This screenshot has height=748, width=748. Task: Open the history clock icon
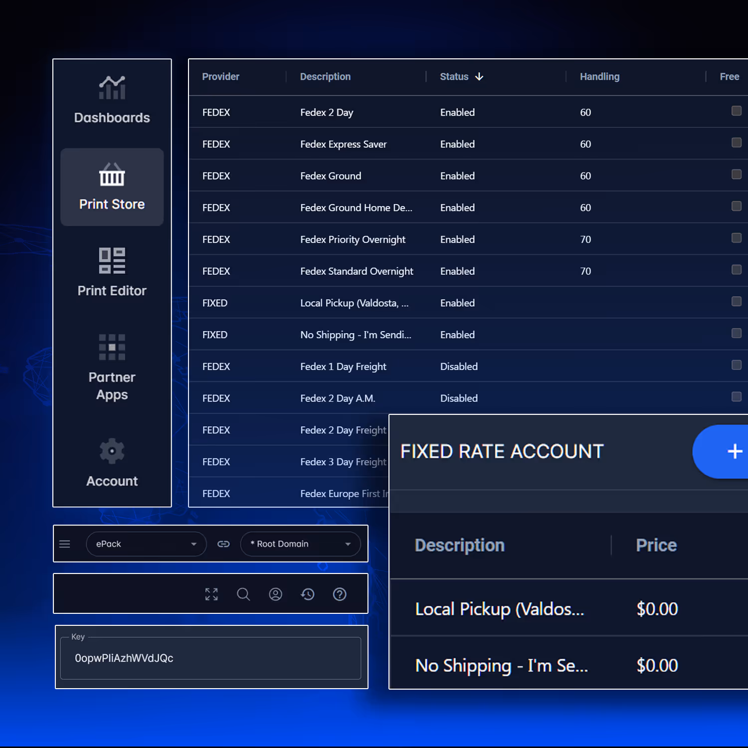(x=308, y=594)
